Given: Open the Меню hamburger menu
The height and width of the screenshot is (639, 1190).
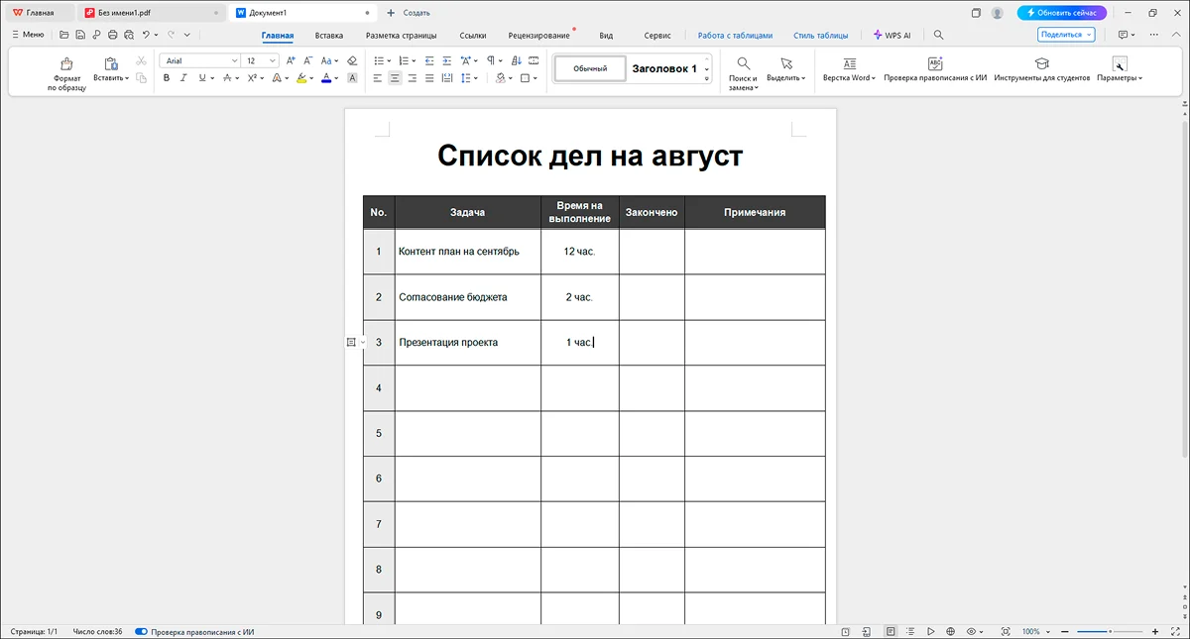Looking at the screenshot, I should click(28, 35).
